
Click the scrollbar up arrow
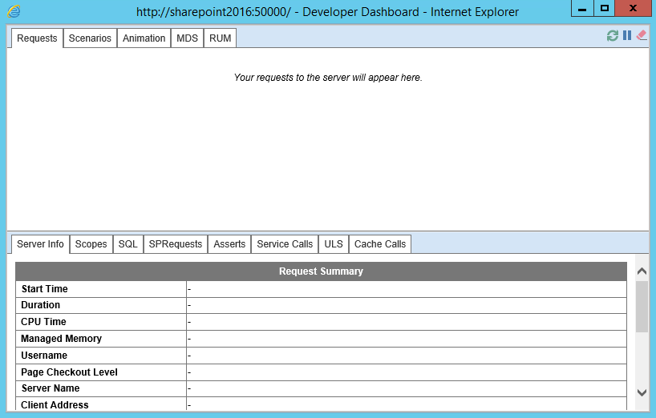pyautogui.click(x=642, y=271)
